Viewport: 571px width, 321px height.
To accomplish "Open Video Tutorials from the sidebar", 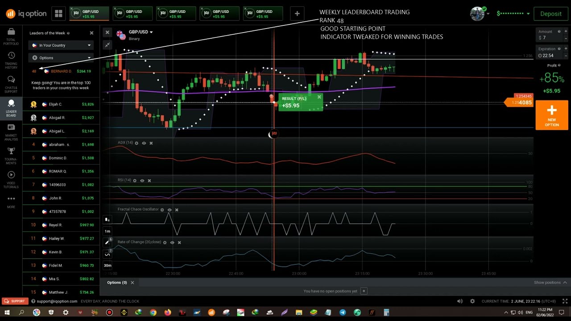I will pyautogui.click(x=11, y=180).
